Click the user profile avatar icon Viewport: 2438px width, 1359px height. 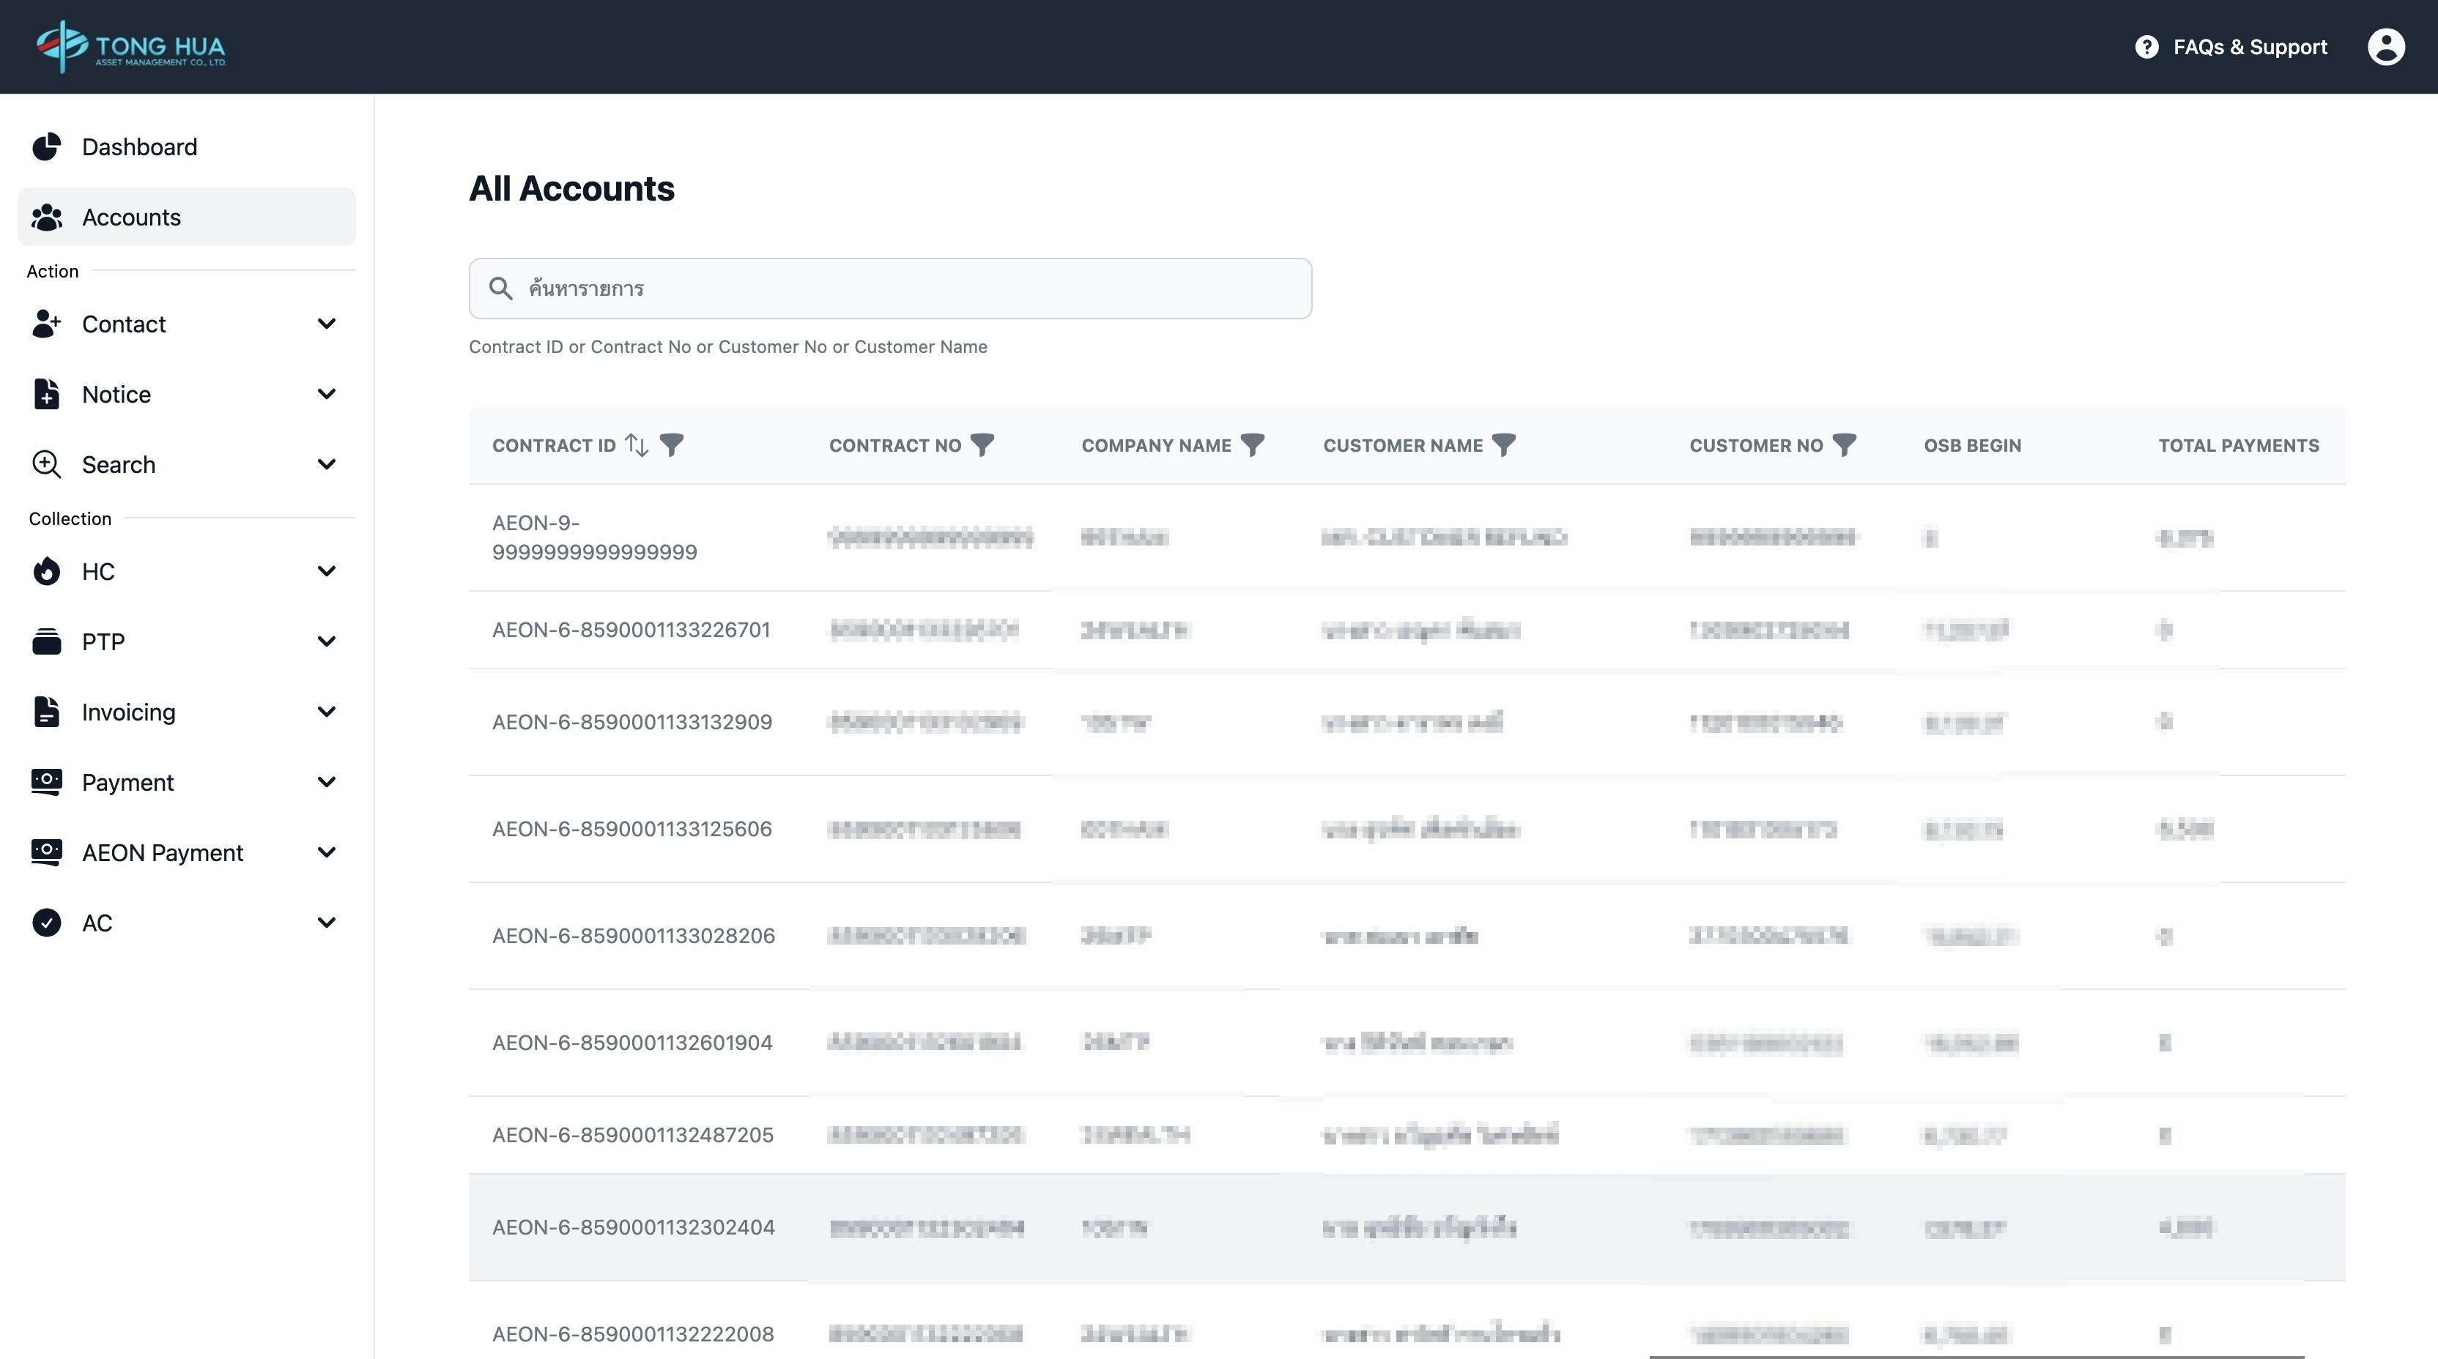2386,46
